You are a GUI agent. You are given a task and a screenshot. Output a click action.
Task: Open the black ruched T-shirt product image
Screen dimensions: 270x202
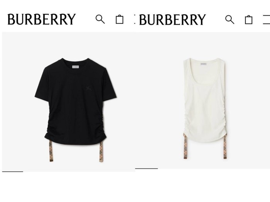(76, 110)
